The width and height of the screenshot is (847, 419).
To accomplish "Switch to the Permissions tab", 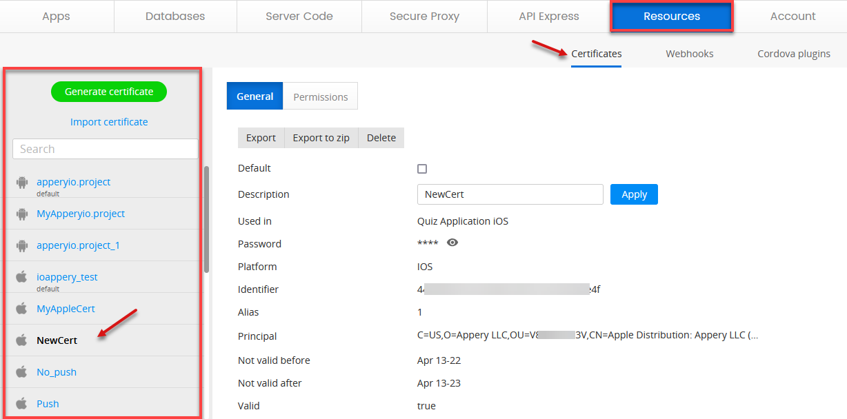I will coord(321,96).
